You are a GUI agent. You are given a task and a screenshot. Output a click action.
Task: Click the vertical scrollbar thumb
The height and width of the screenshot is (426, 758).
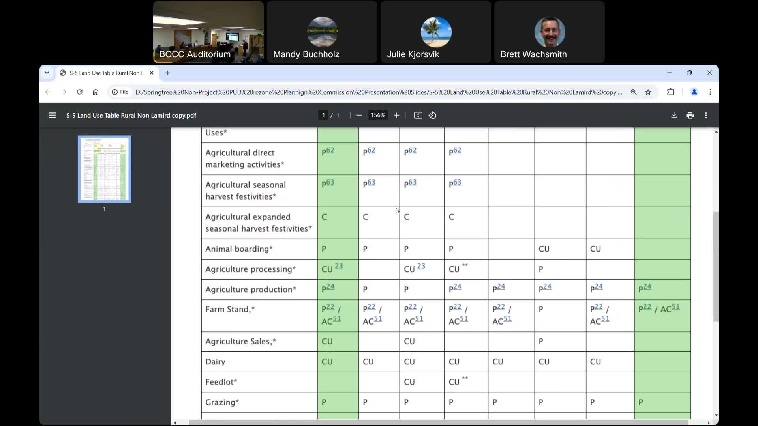click(715, 267)
